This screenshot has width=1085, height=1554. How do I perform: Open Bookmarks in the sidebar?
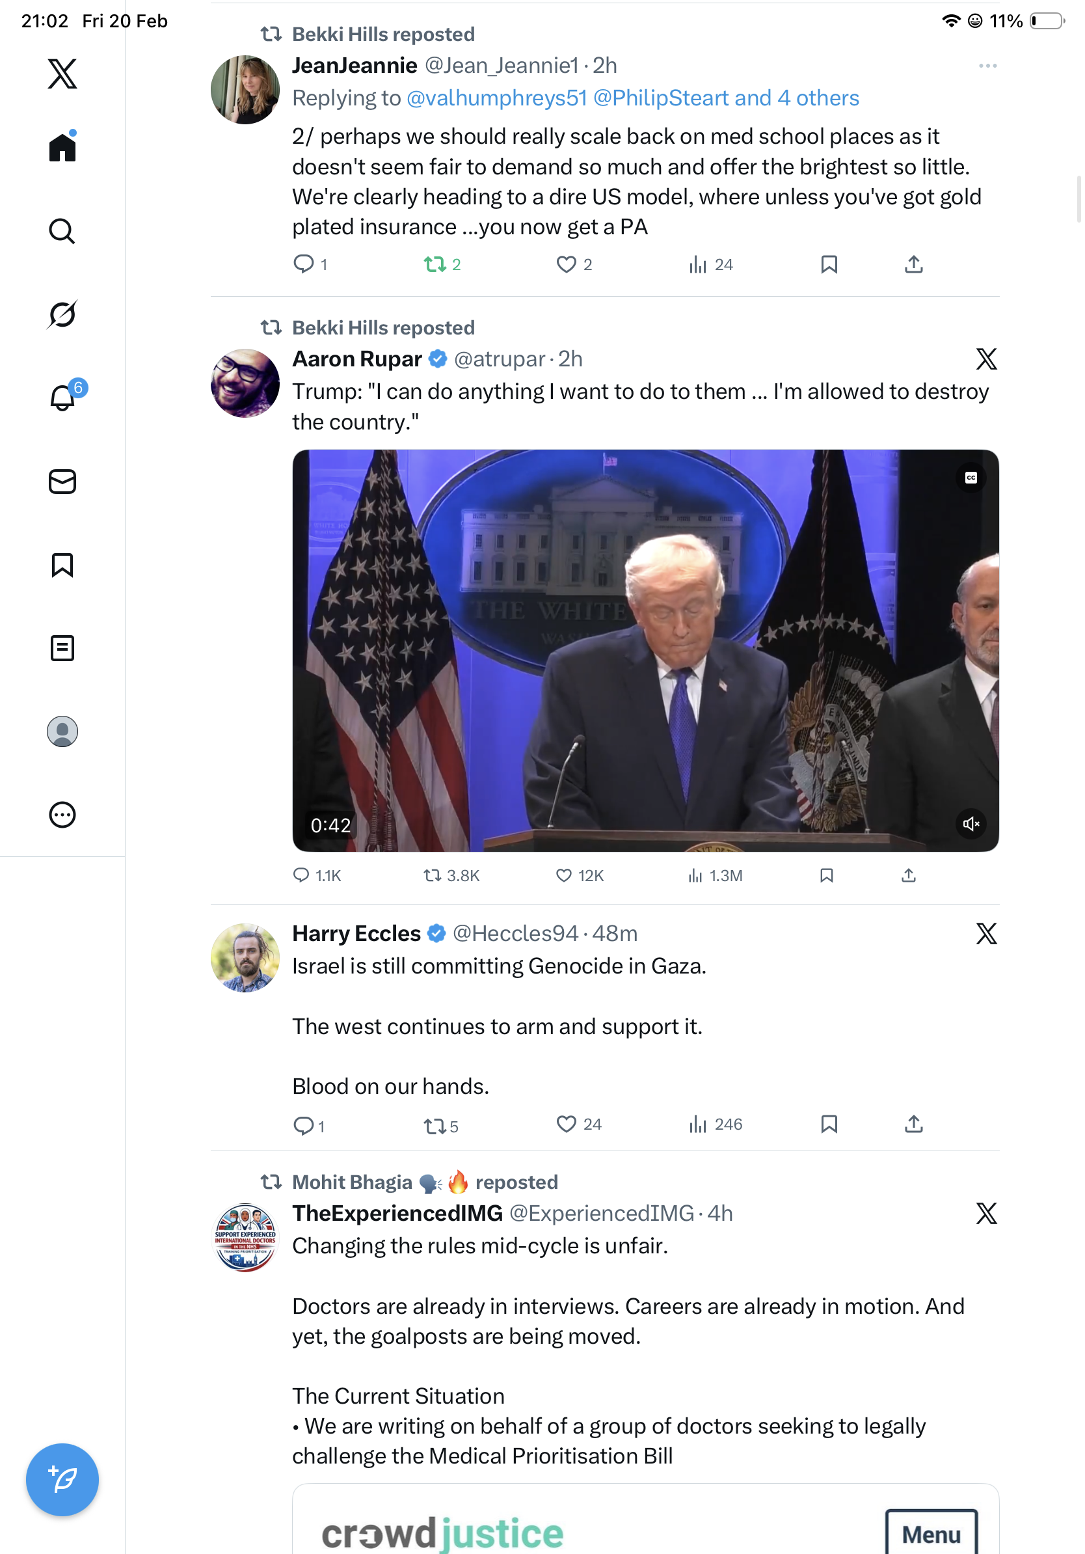pyautogui.click(x=62, y=564)
